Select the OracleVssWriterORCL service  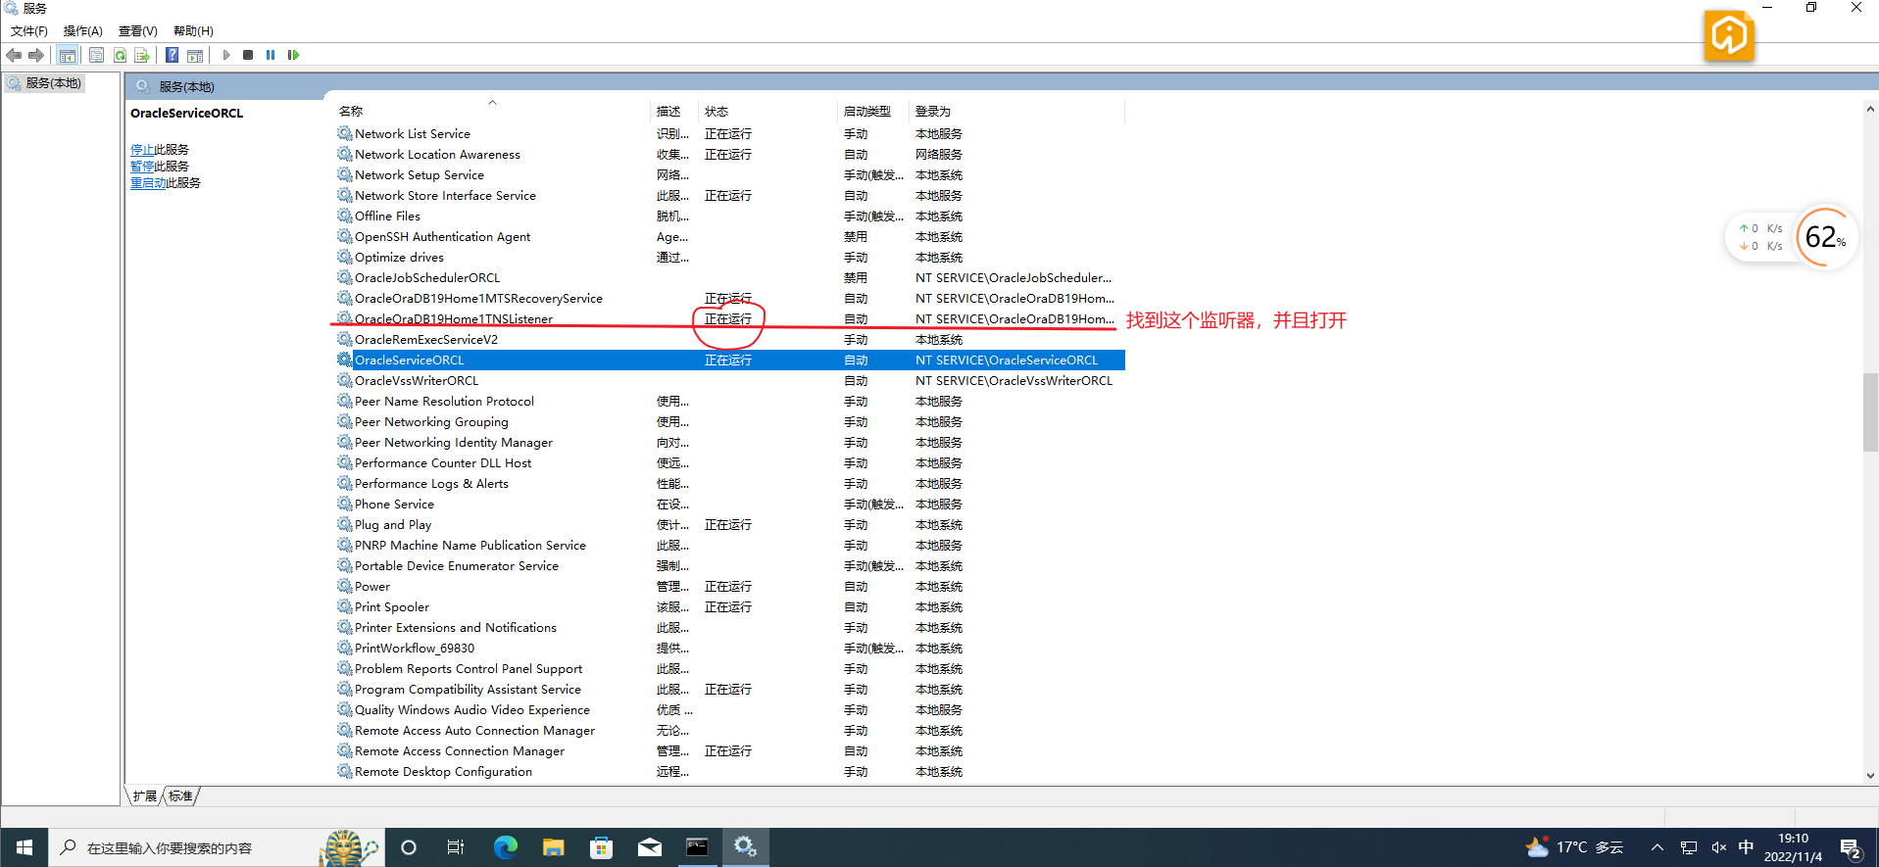point(417,381)
